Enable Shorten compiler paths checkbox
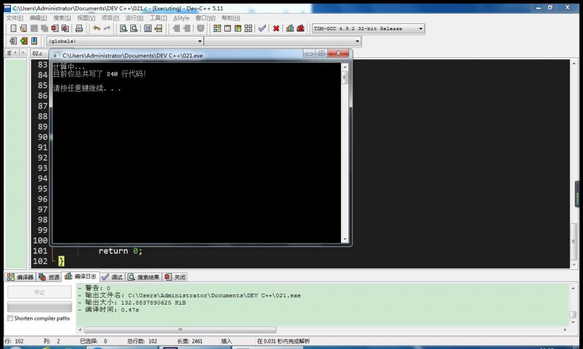This screenshot has height=349, width=583. click(10, 318)
